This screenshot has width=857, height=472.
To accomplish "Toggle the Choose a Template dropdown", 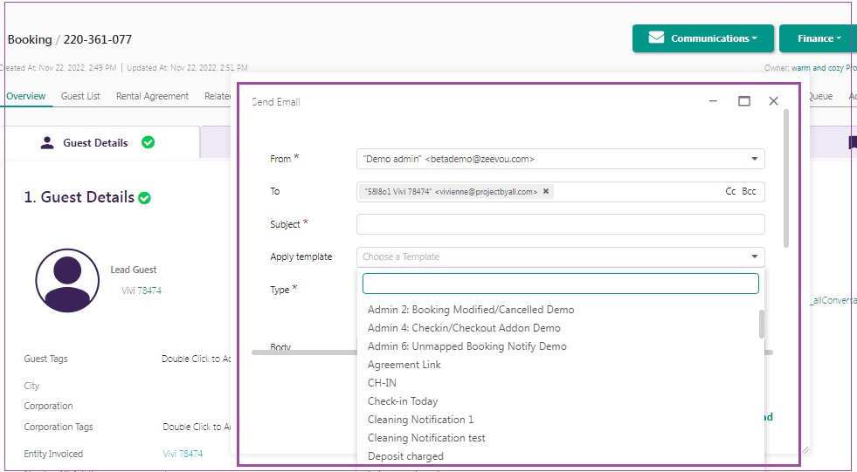I will [x=560, y=257].
